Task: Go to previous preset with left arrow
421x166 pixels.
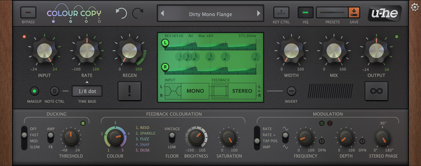Action: click(x=163, y=14)
